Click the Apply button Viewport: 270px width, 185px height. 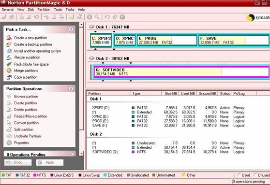coord(50,162)
